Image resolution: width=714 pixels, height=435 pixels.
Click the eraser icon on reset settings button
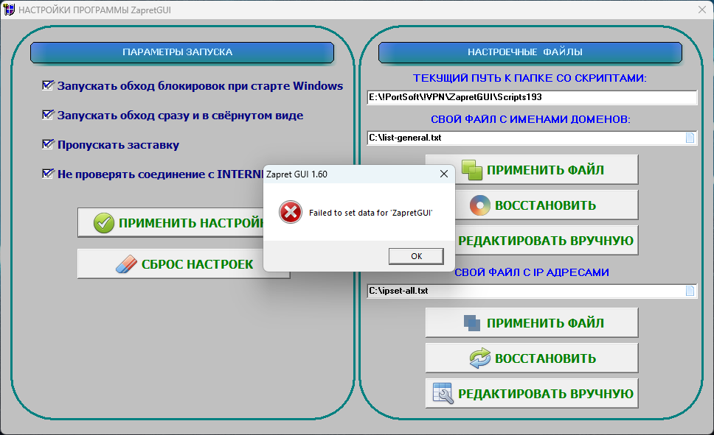pos(127,264)
